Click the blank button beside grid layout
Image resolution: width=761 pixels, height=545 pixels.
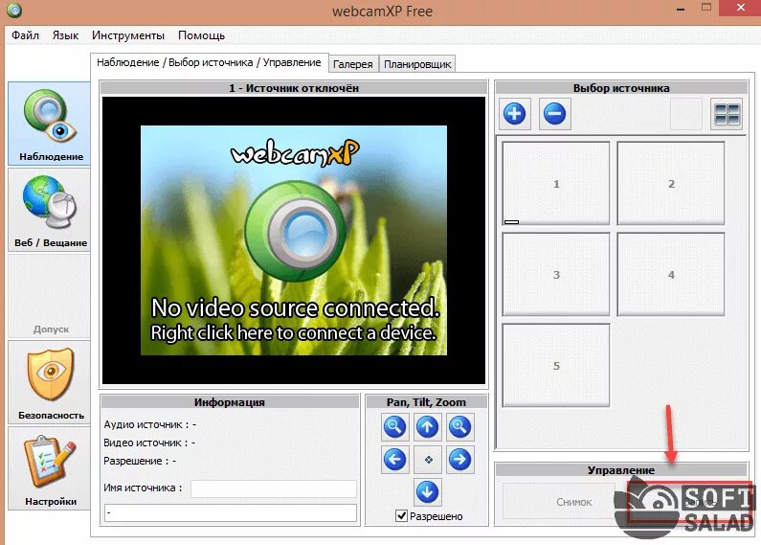click(x=686, y=114)
